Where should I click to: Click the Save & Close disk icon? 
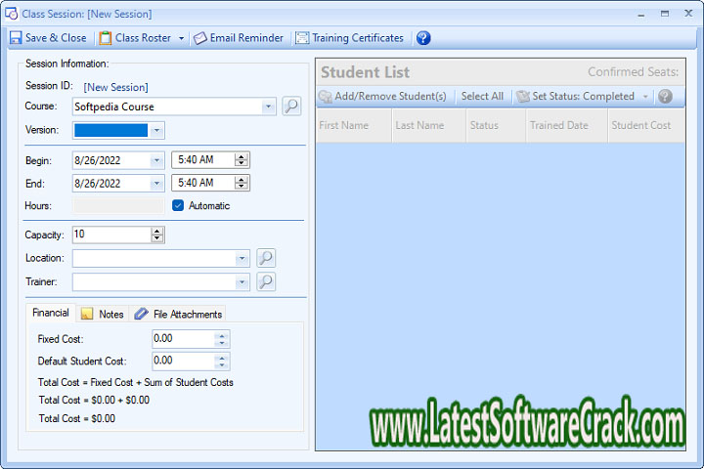pyautogui.click(x=16, y=38)
